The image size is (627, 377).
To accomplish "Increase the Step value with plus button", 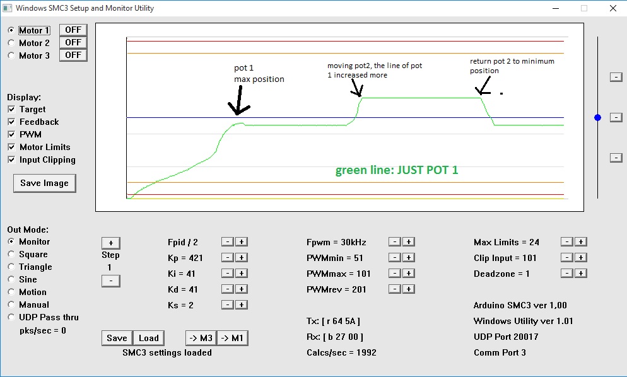I will pos(111,243).
